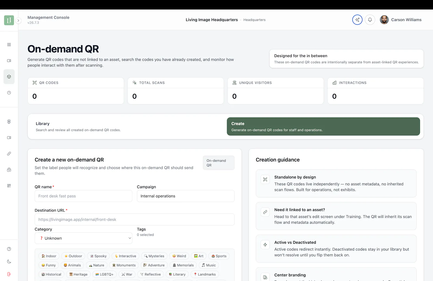433x281 pixels.
Task: Select the Music tag chip
Action: [x=209, y=265]
